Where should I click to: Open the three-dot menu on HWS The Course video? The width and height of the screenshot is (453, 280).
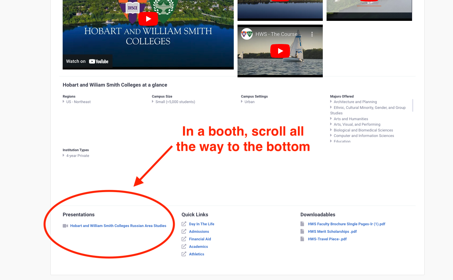click(312, 34)
